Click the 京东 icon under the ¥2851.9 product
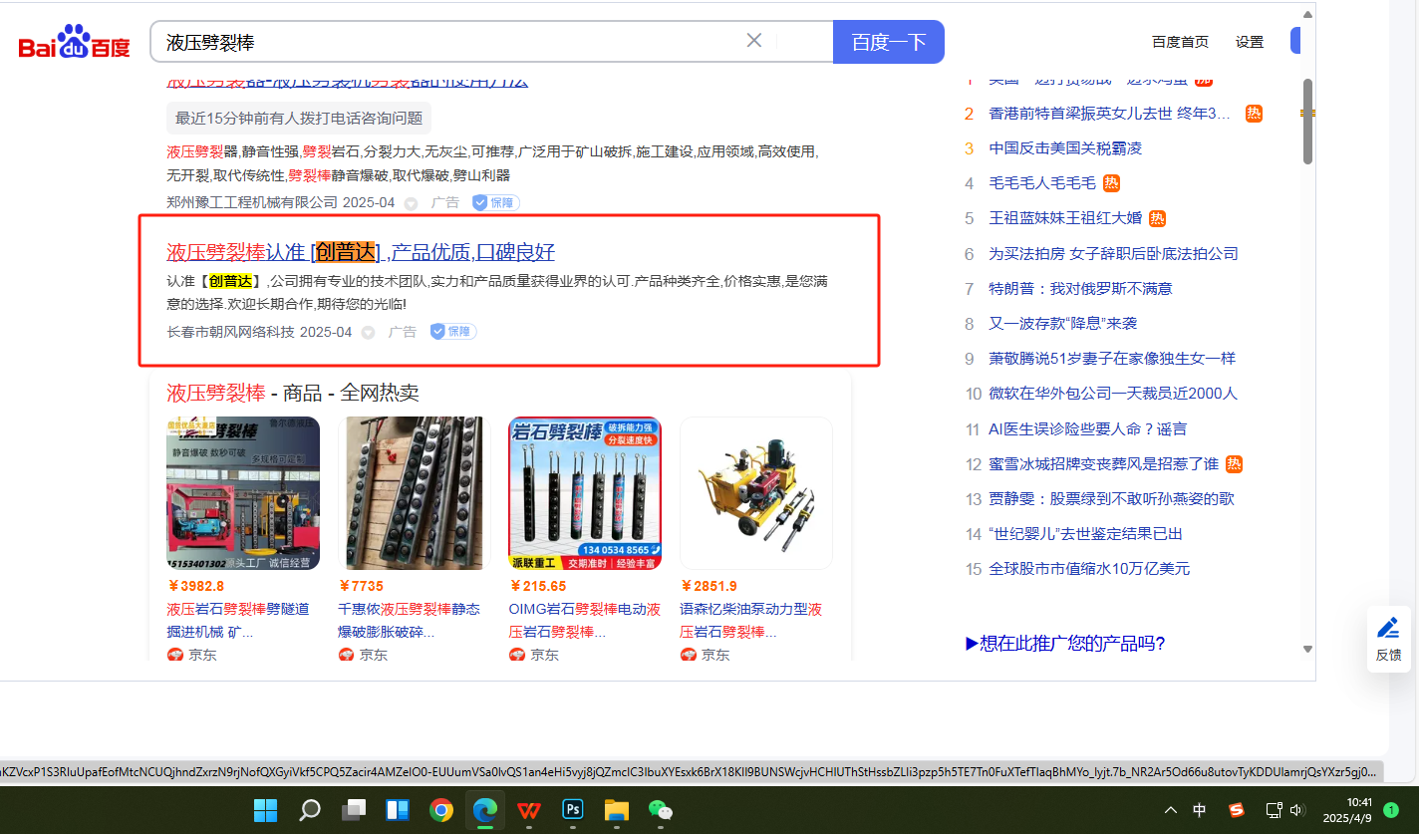The width and height of the screenshot is (1419, 834). pos(689,655)
